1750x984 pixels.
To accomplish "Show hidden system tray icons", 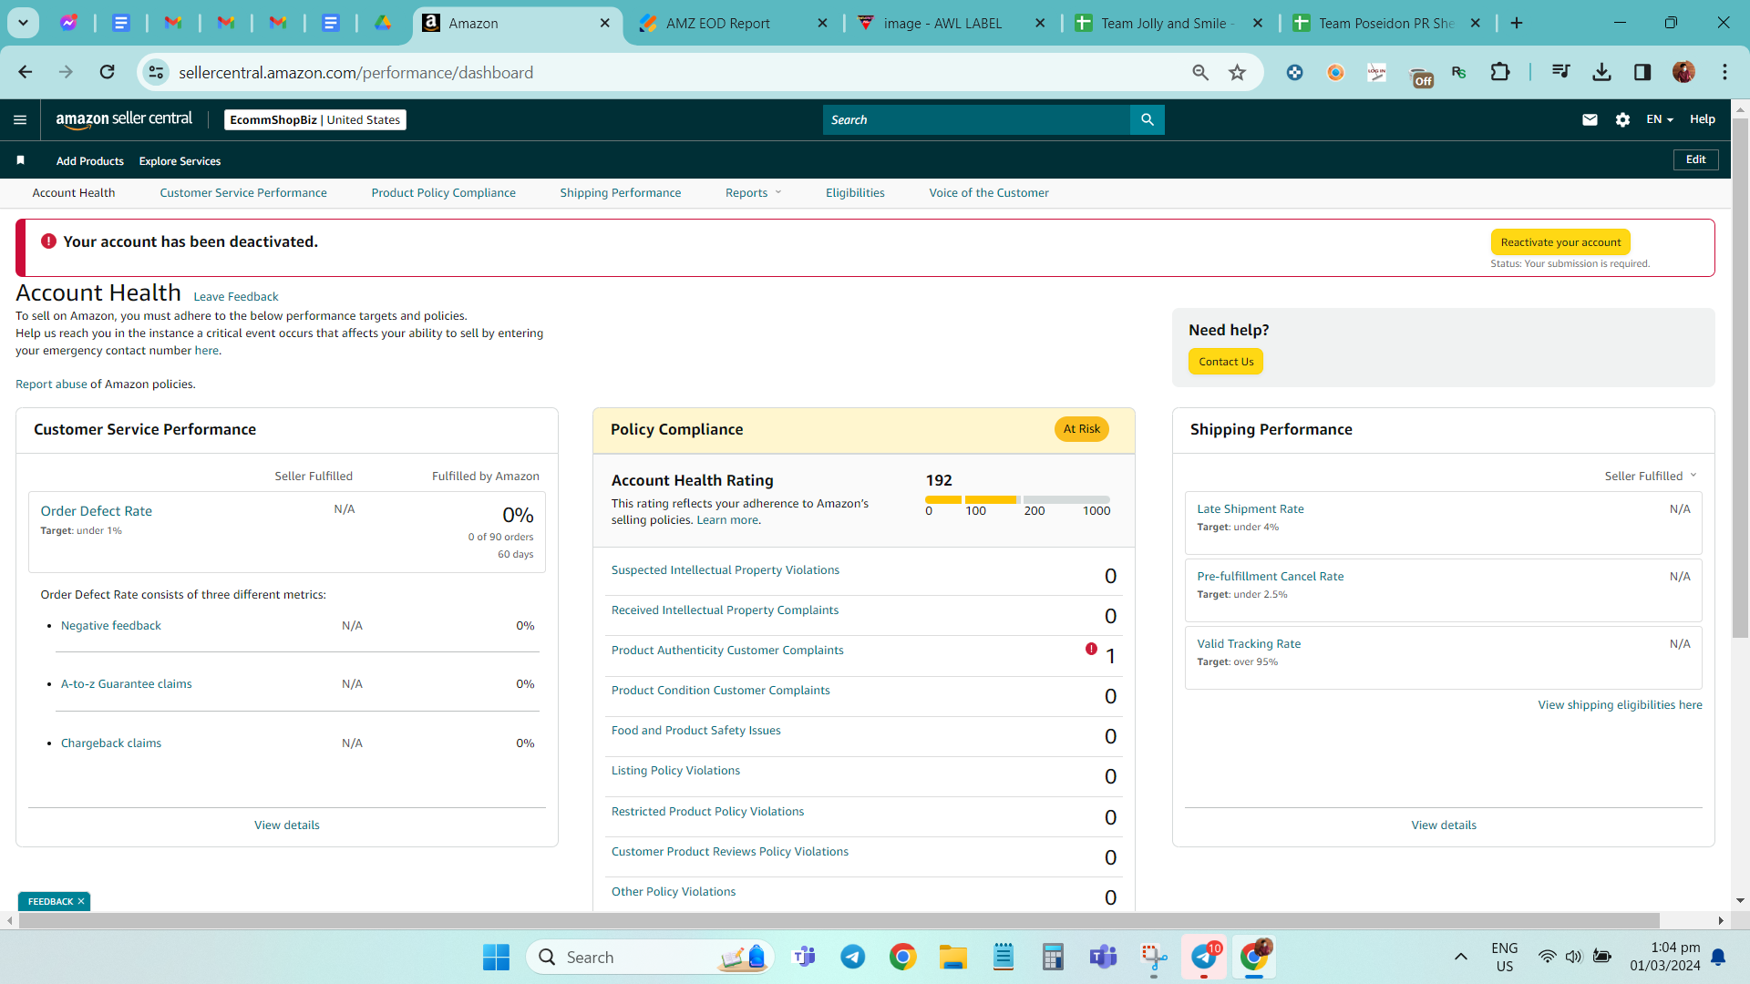I will click(1461, 957).
